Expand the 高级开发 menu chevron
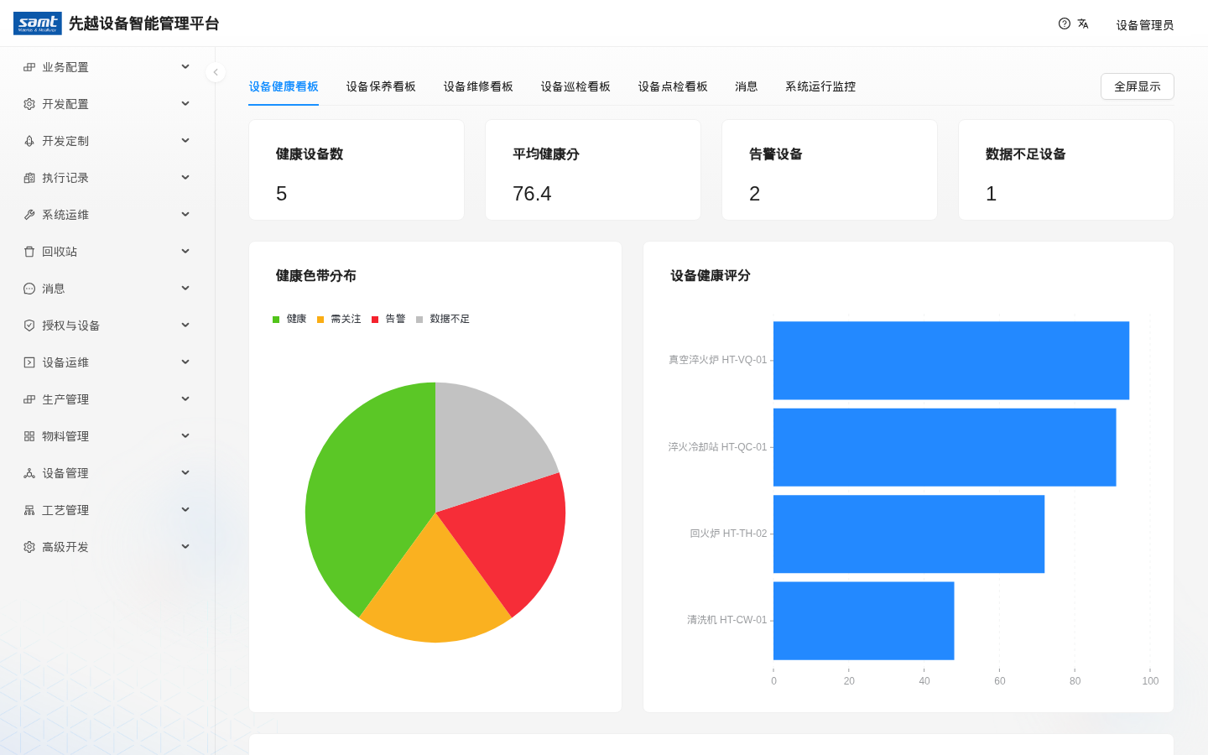 pyautogui.click(x=185, y=547)
